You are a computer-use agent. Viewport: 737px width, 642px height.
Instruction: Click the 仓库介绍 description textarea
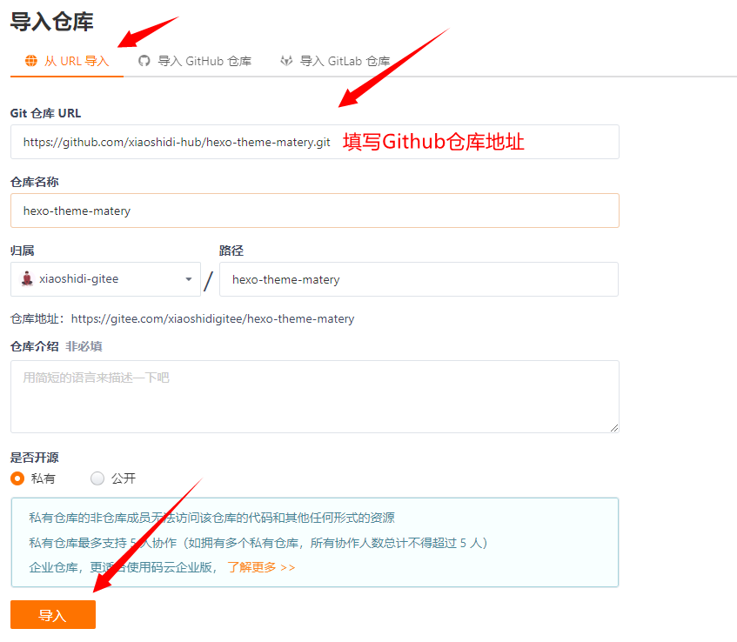tap(314, 397)
